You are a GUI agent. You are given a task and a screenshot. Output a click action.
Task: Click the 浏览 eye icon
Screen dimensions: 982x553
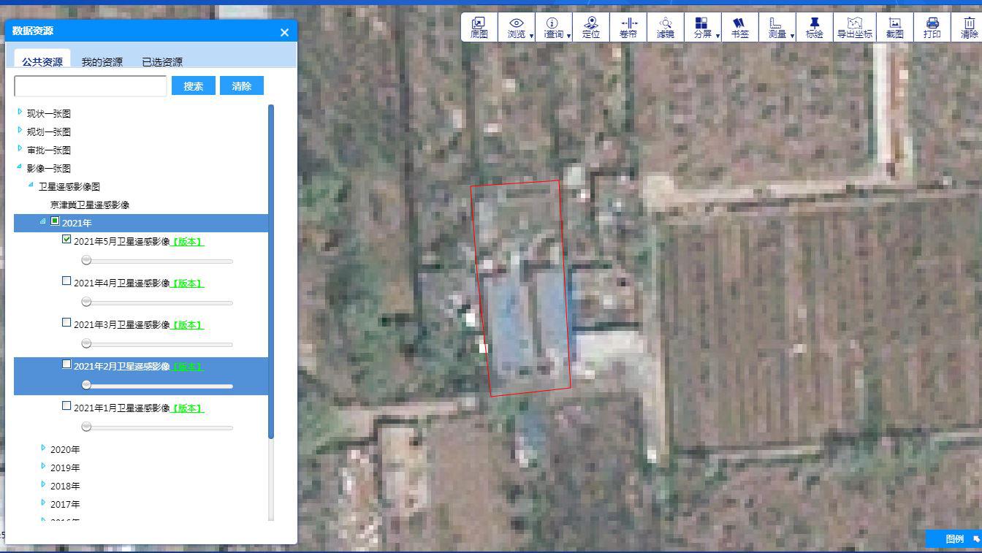point(517,23)
